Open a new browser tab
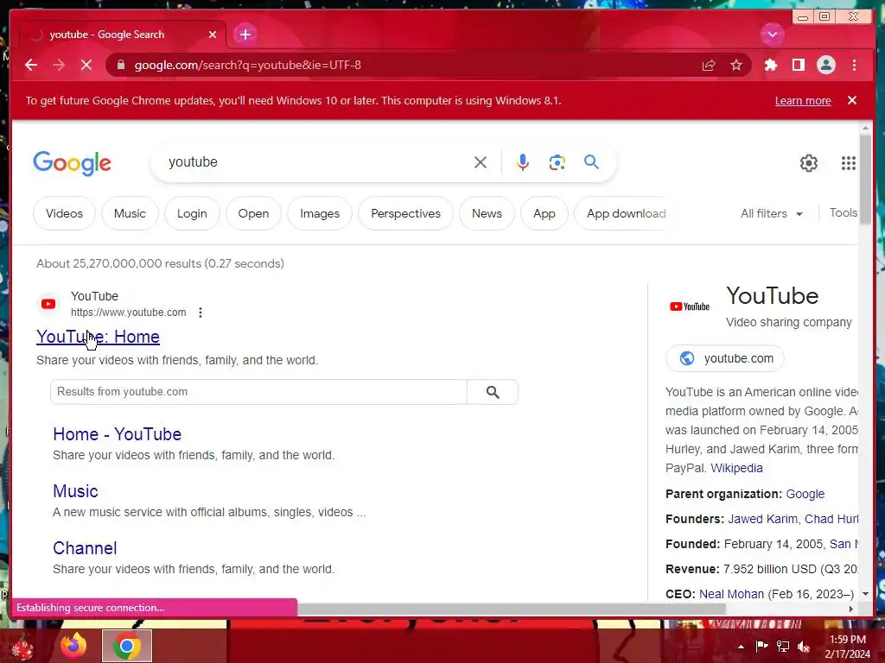This screenshot has width=885, height=663. tap(245, 35)
